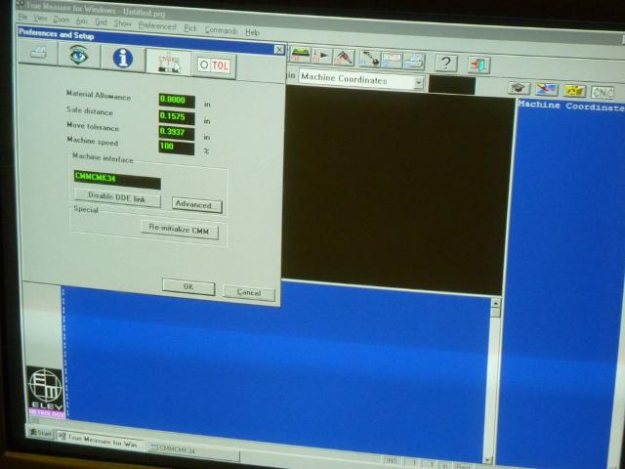
Task: Open the Windows Start button
Action: coord(41,434)
